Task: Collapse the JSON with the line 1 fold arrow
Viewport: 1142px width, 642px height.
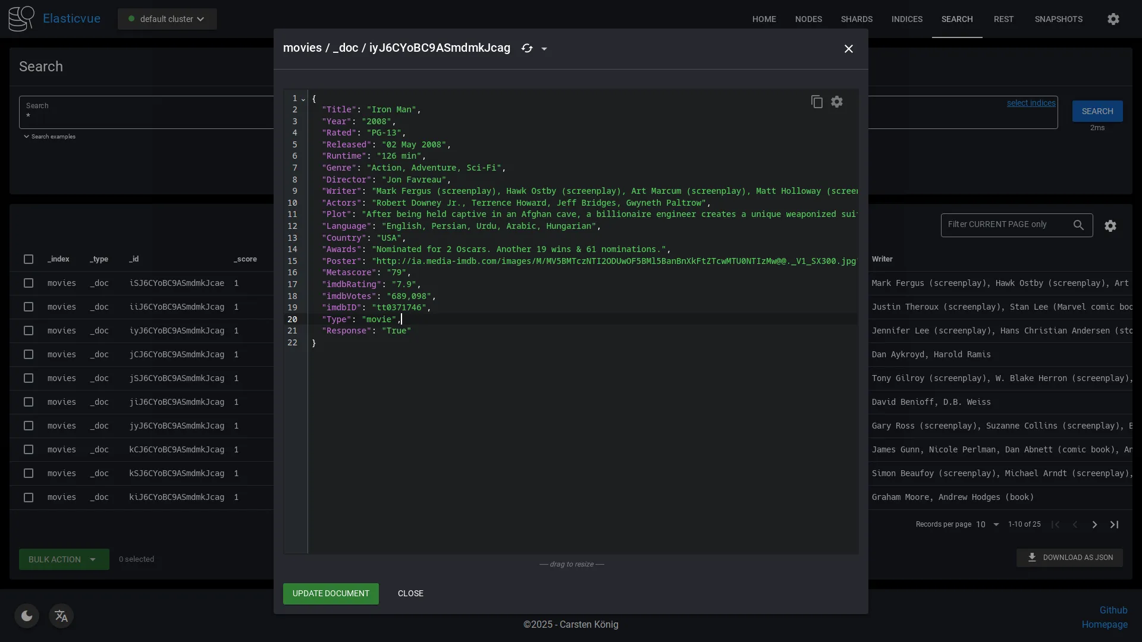Action: 302,99
